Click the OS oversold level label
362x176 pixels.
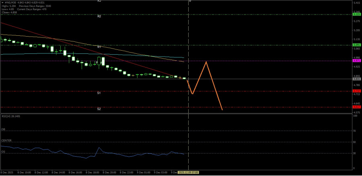tap(3, 152)
